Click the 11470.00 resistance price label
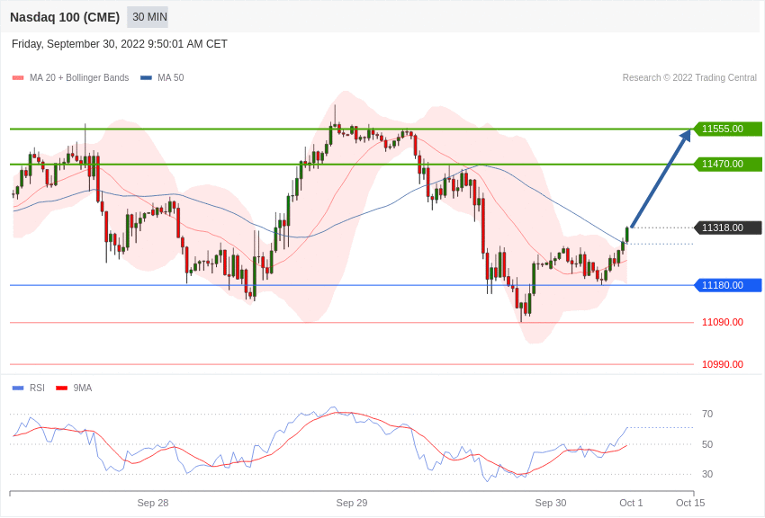This screenshot has height=518, width=765. point(728,164)
